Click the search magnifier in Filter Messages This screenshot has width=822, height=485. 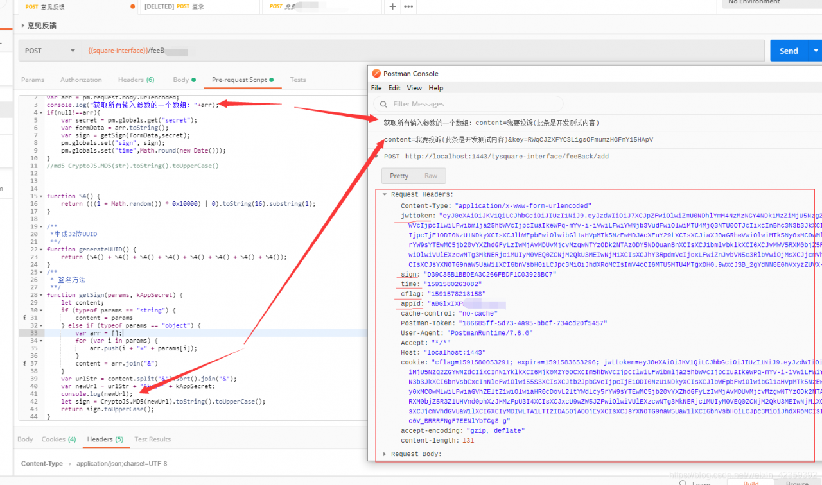click(383, 104)
